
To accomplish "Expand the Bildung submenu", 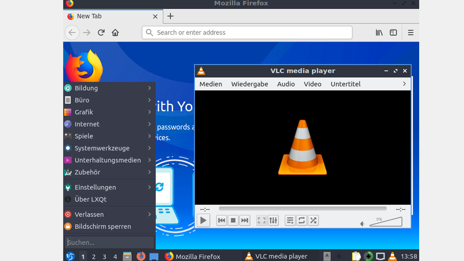I will 109,88.
